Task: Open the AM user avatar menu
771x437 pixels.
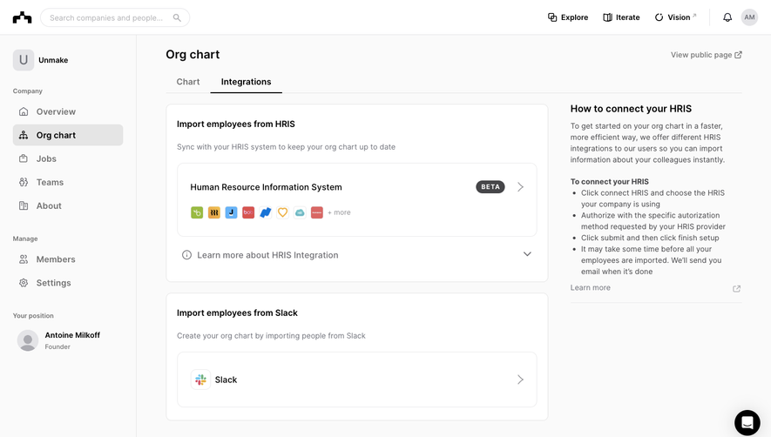Action: pyautogui.click(x=749, y=17)
